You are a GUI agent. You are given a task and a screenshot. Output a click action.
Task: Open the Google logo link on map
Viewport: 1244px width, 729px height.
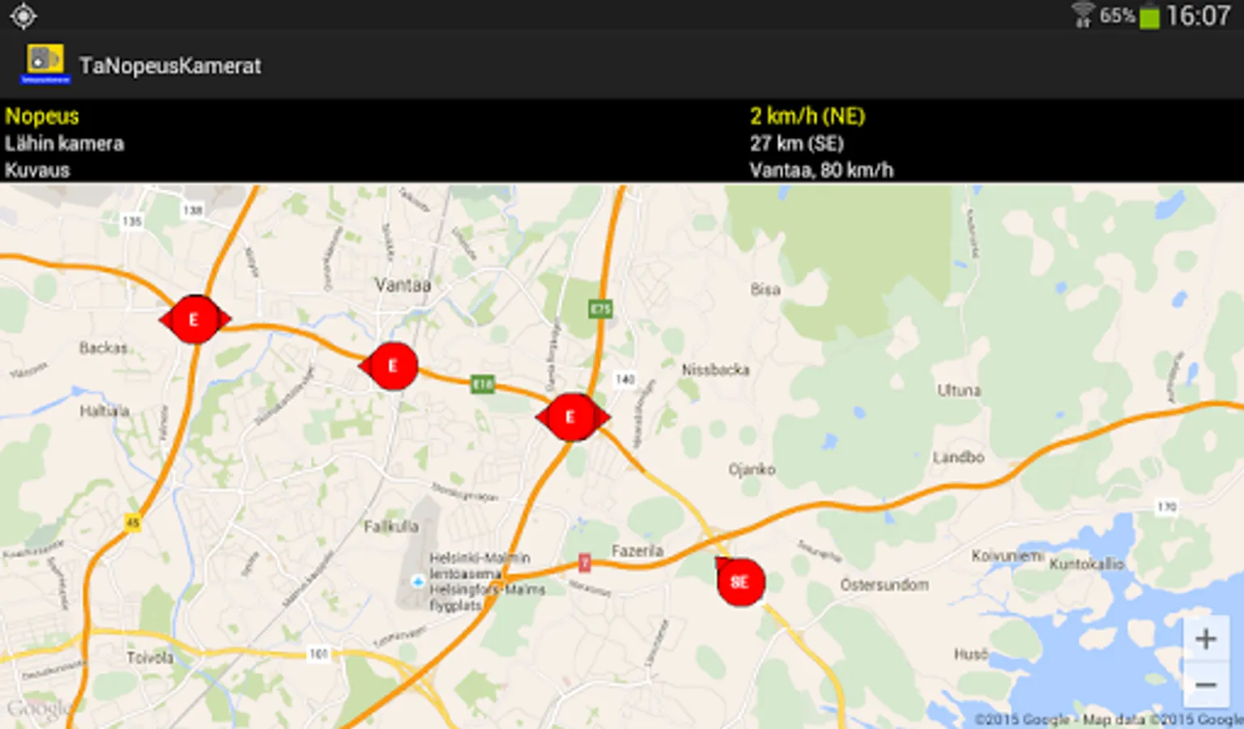[38, 709]
